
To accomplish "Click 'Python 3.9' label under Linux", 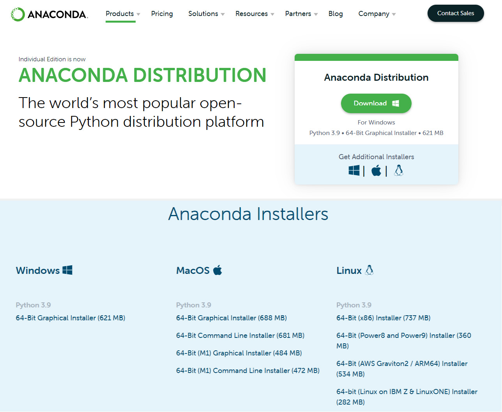I will point(354,305).
